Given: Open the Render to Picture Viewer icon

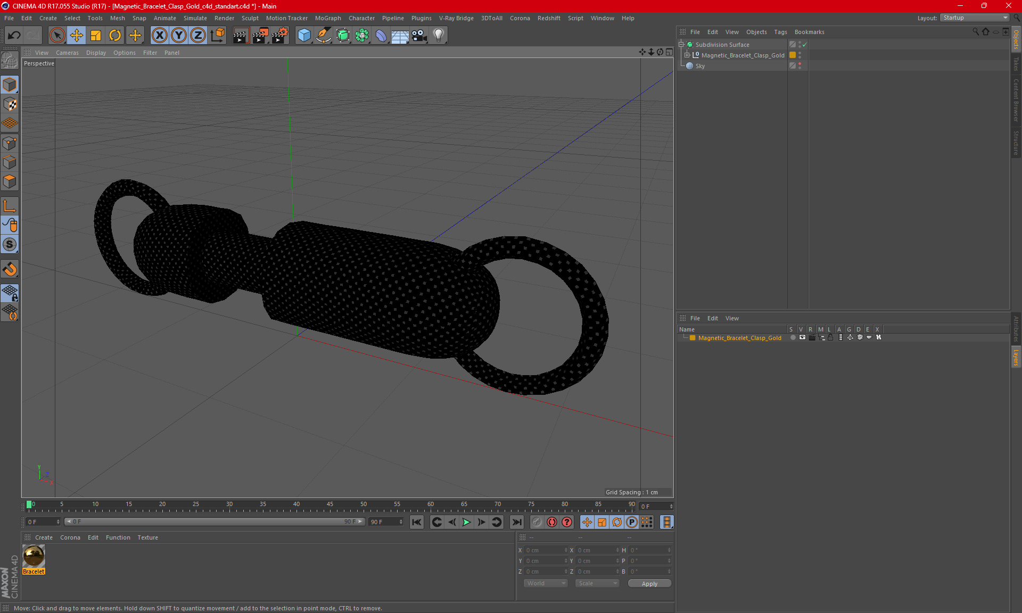Looking at the screenshot, I should 260,36.
